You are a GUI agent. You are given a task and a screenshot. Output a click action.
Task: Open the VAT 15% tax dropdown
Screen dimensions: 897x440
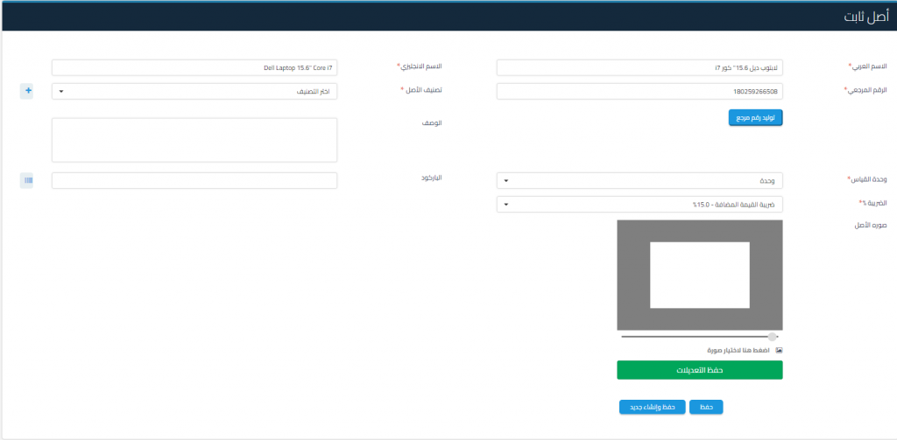coord(639,204)
